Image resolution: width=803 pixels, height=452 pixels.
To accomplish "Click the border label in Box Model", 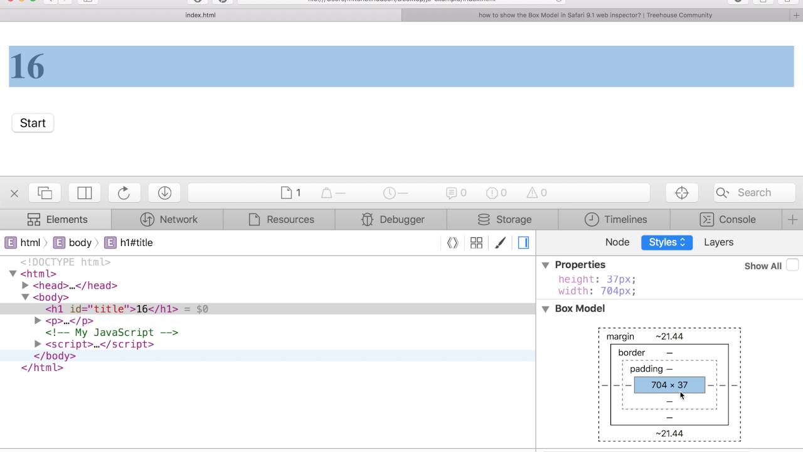I will [x=632, y=353].
